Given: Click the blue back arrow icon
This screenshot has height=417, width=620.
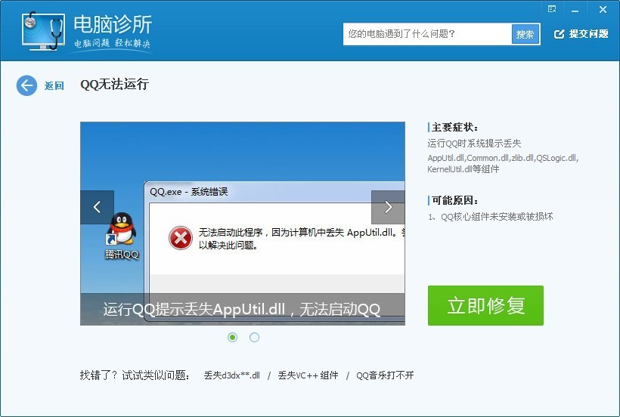Looking at the screenshot, I should (x=26, y=85).
